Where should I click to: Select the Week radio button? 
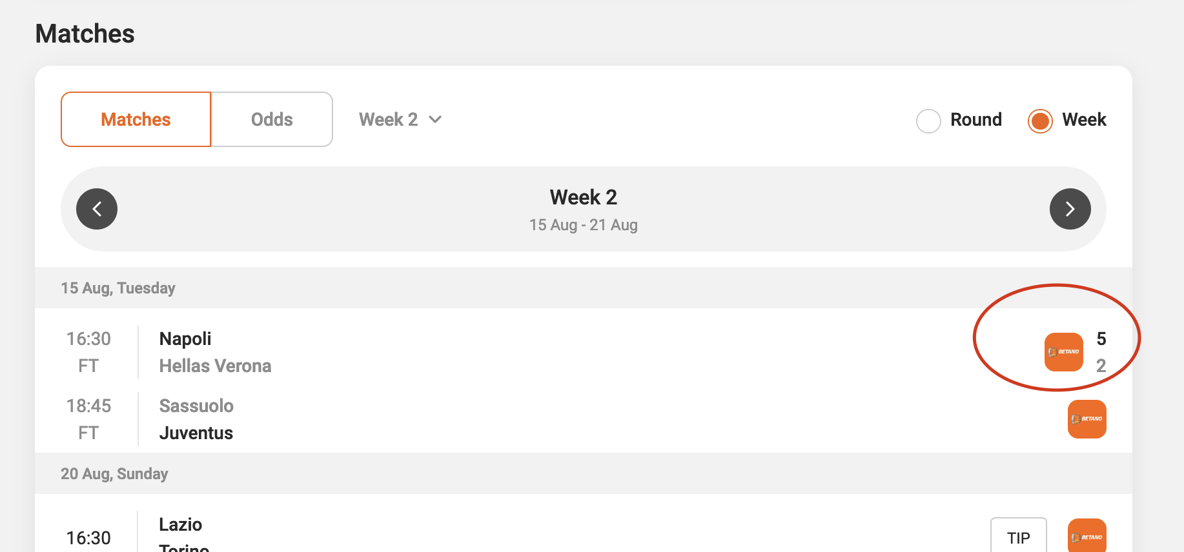(x=1039, y=121)
